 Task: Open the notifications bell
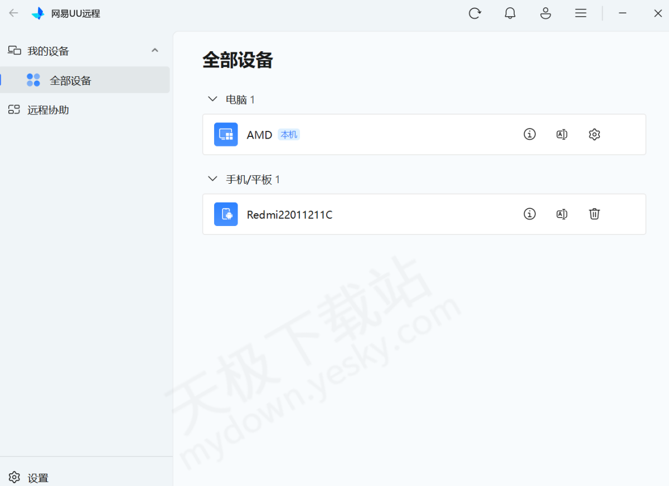click(x=510, y=13)
